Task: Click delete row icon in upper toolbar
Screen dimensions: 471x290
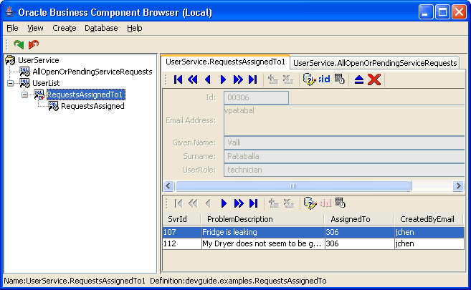Action: [x=288, y=79]
